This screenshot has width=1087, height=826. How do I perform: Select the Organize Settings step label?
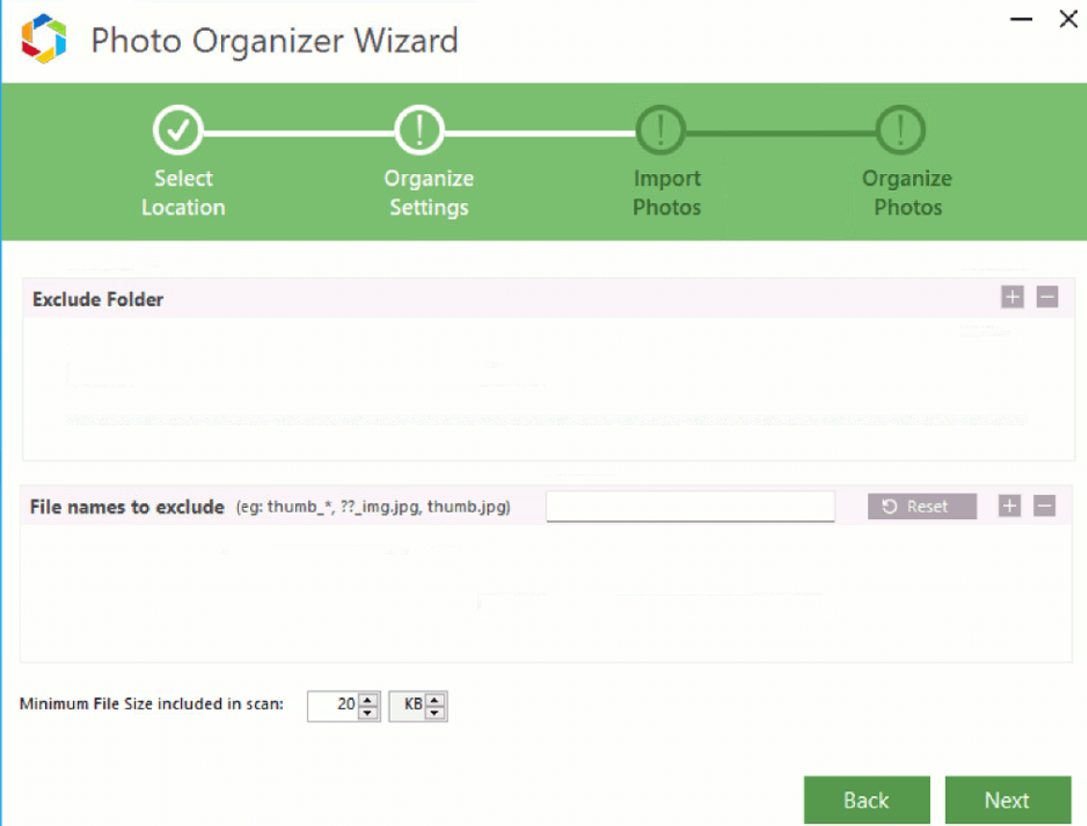[429, 192]
